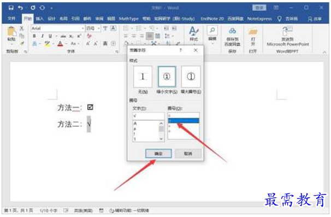Click the Center alignment icon
This screenshot has height=217, width=331.
134,36
